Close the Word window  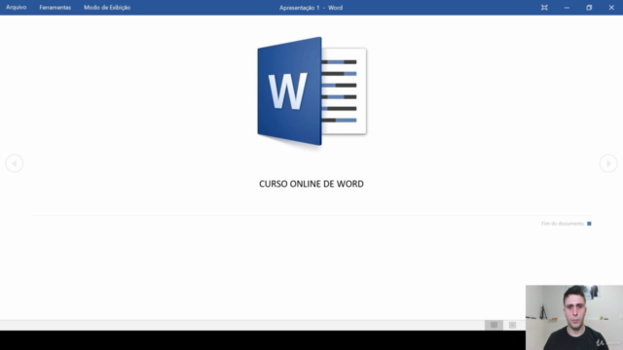[611, 8]
